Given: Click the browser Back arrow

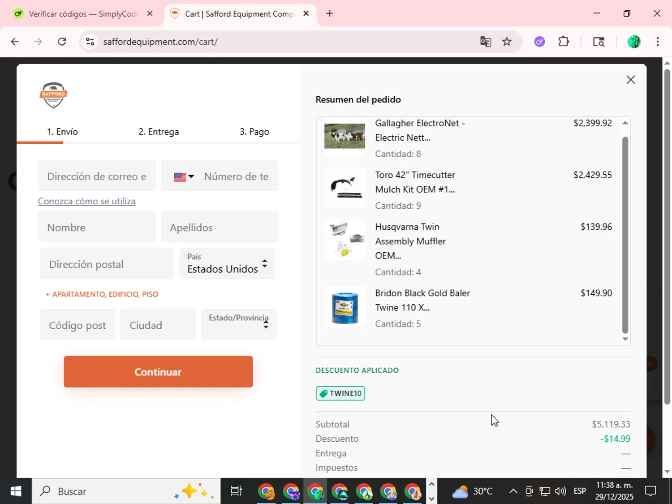Looking at the screenshot, I should [15, 42].
